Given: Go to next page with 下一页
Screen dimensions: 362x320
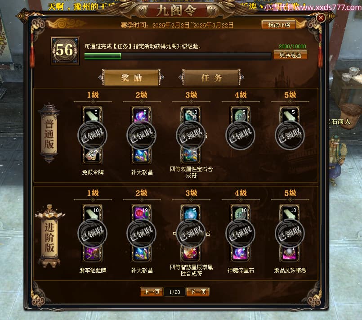Looking at the screenshot, I should pyautogui.click(x=198, y=292).
